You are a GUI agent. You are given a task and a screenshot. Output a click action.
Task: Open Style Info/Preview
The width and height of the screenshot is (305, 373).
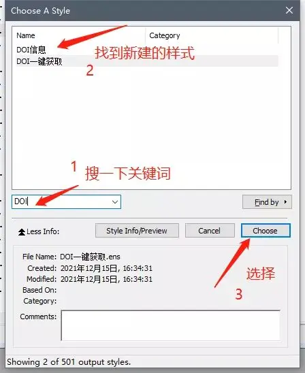[137, 231]
